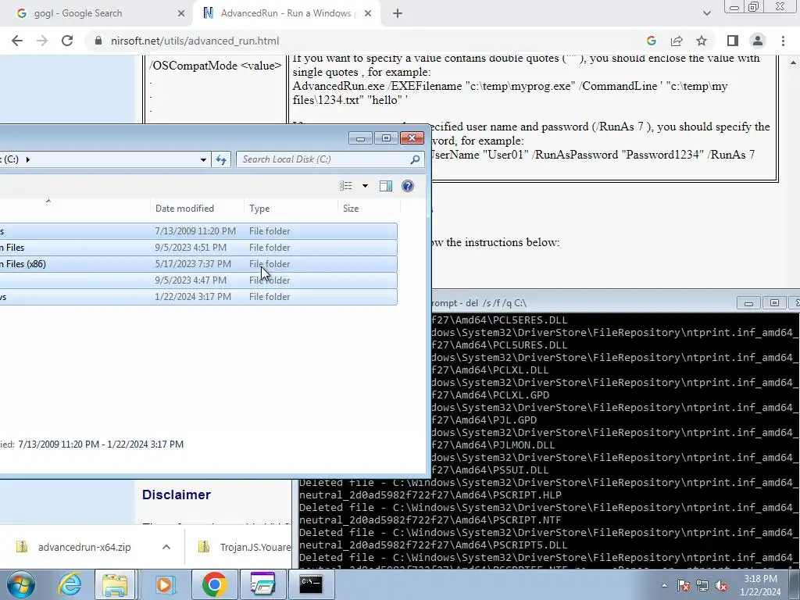This screenshot has height=600, width=800.
Task: Open Explorer help icon
Action: pyautogui.click(x=408, y=186)
